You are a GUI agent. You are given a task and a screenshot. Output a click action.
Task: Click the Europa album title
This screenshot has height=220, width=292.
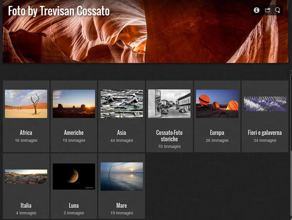[217, 133]
